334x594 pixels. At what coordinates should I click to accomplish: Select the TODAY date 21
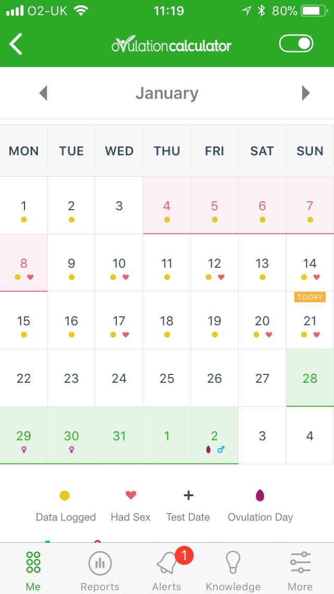pos(310,321)
